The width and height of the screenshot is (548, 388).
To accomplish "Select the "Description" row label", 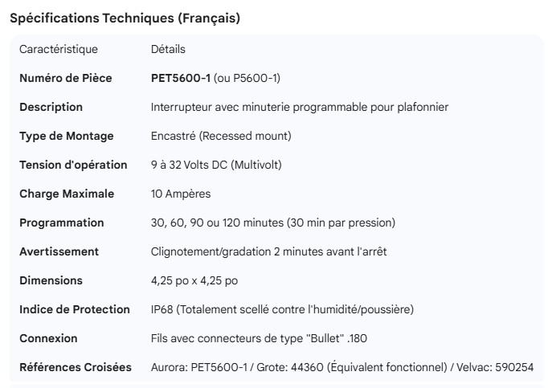I will click(x=51, y=107).
